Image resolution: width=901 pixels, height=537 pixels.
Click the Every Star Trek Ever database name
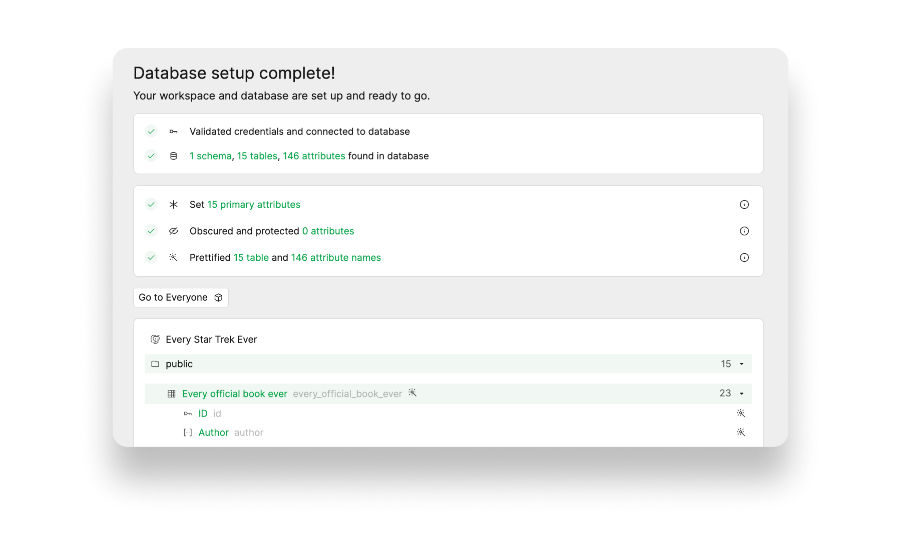211,339
